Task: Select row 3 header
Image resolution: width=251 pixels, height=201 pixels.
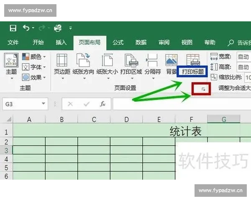Action: click(6, 150)
